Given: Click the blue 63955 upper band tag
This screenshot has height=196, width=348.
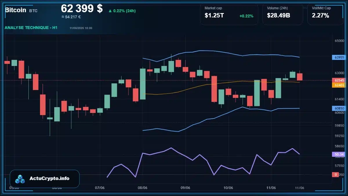Looking at the screenshot, I should tap(339, 57).
